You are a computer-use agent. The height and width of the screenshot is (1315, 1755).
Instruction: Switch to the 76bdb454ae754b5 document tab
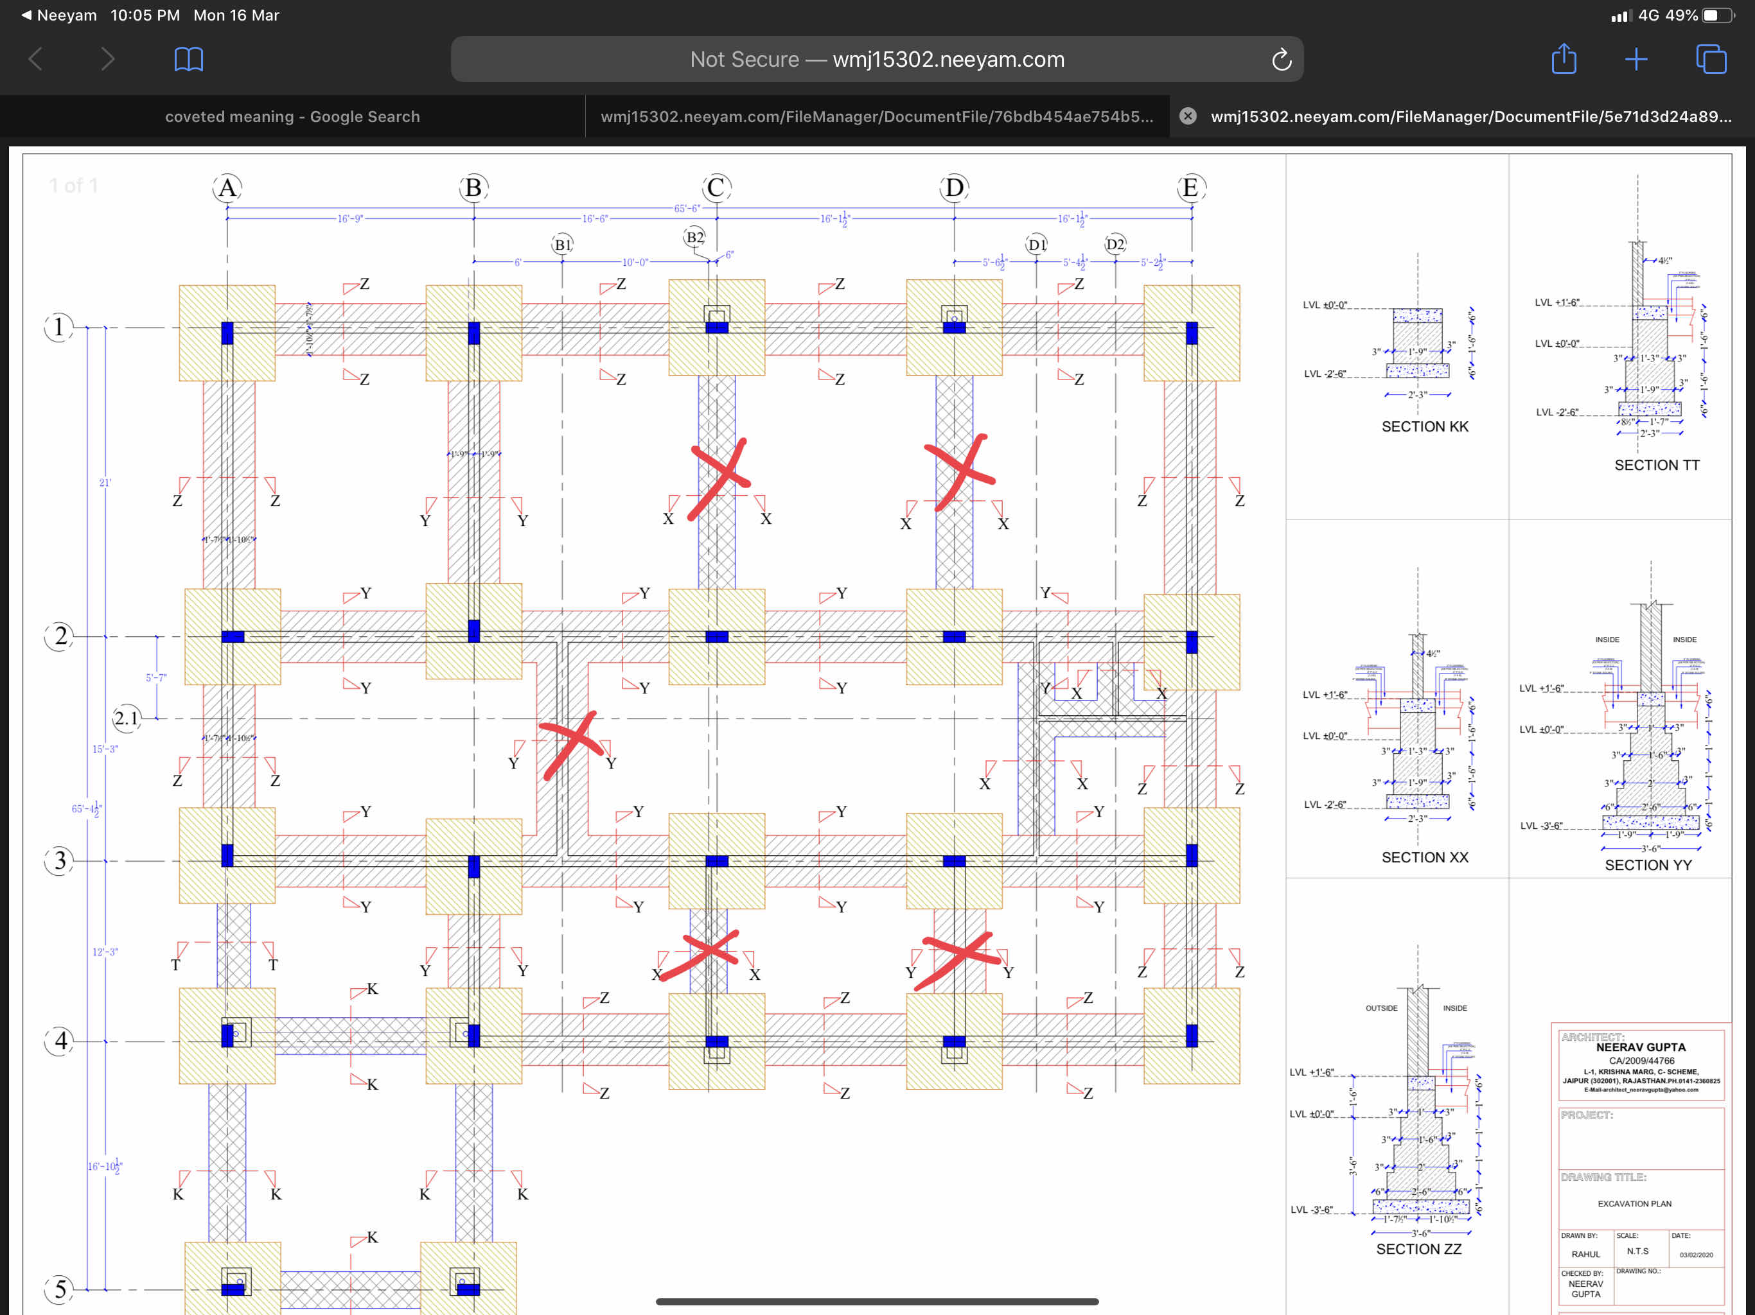pyautogui.click(x=877, y=117)
